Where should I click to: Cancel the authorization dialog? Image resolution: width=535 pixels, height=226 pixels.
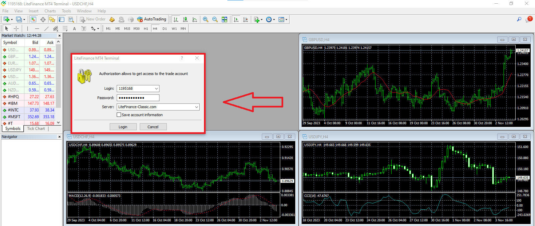153,127
